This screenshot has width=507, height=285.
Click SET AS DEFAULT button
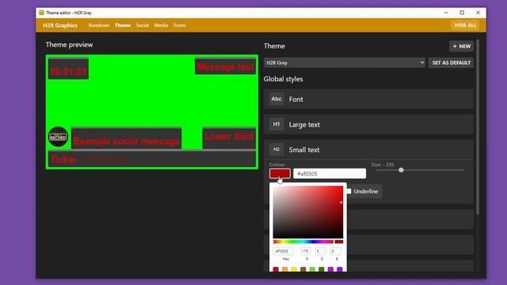[451, 63]
